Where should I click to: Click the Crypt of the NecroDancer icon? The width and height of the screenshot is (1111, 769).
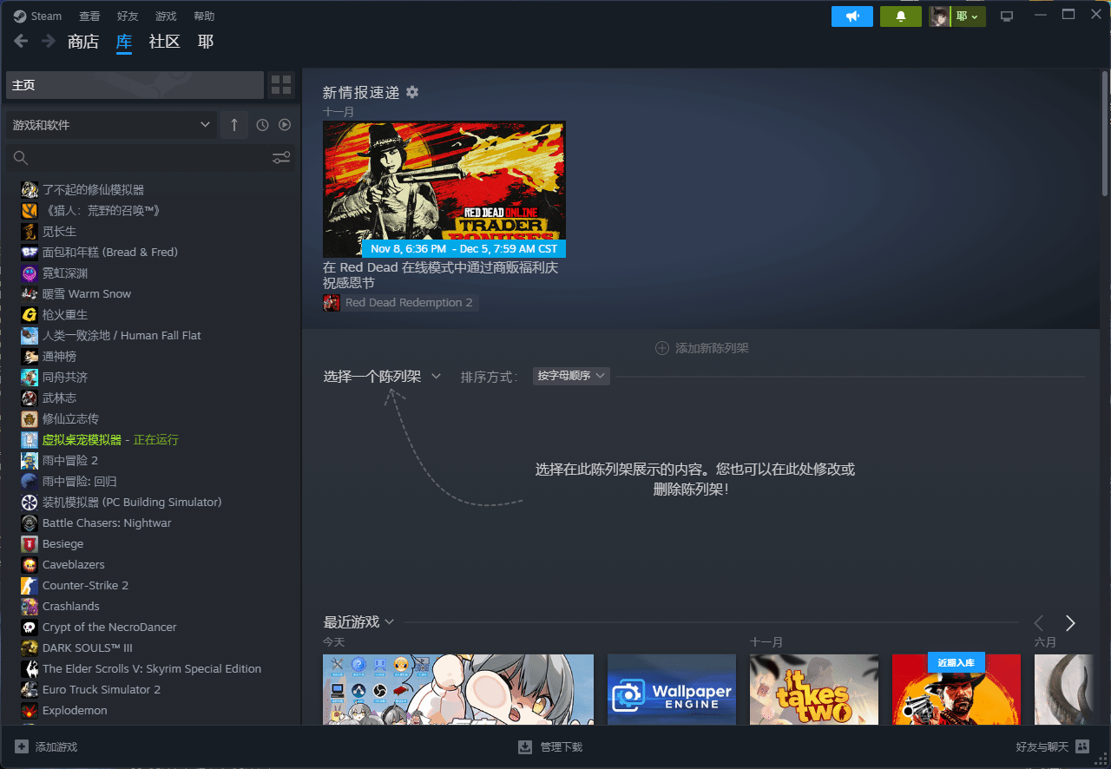30,627
